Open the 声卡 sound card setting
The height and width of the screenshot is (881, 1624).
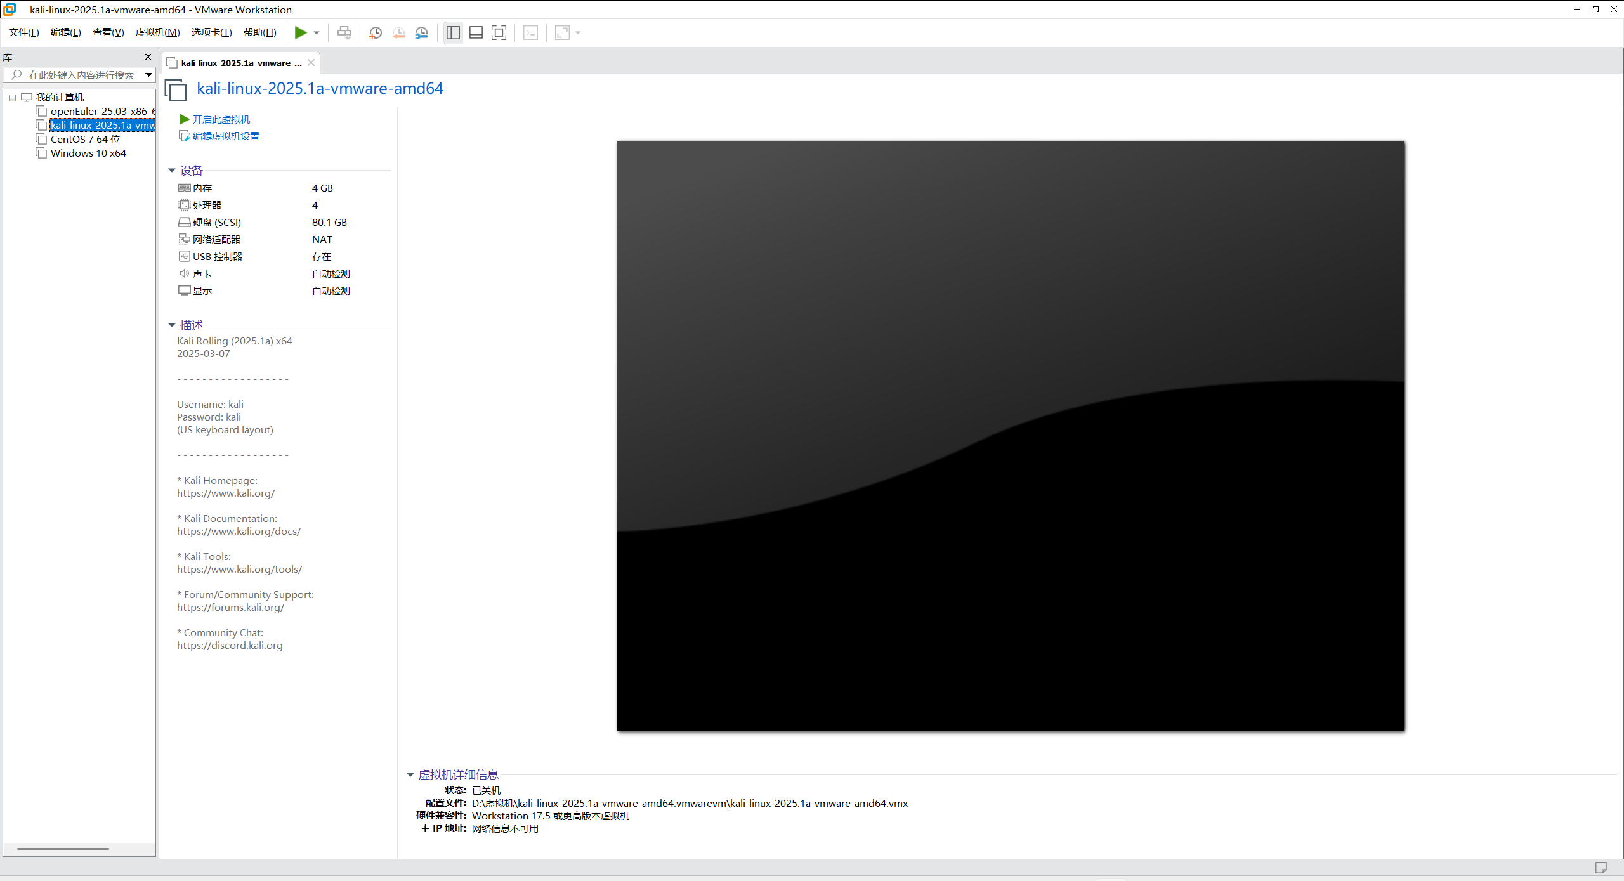pos(202,274)
